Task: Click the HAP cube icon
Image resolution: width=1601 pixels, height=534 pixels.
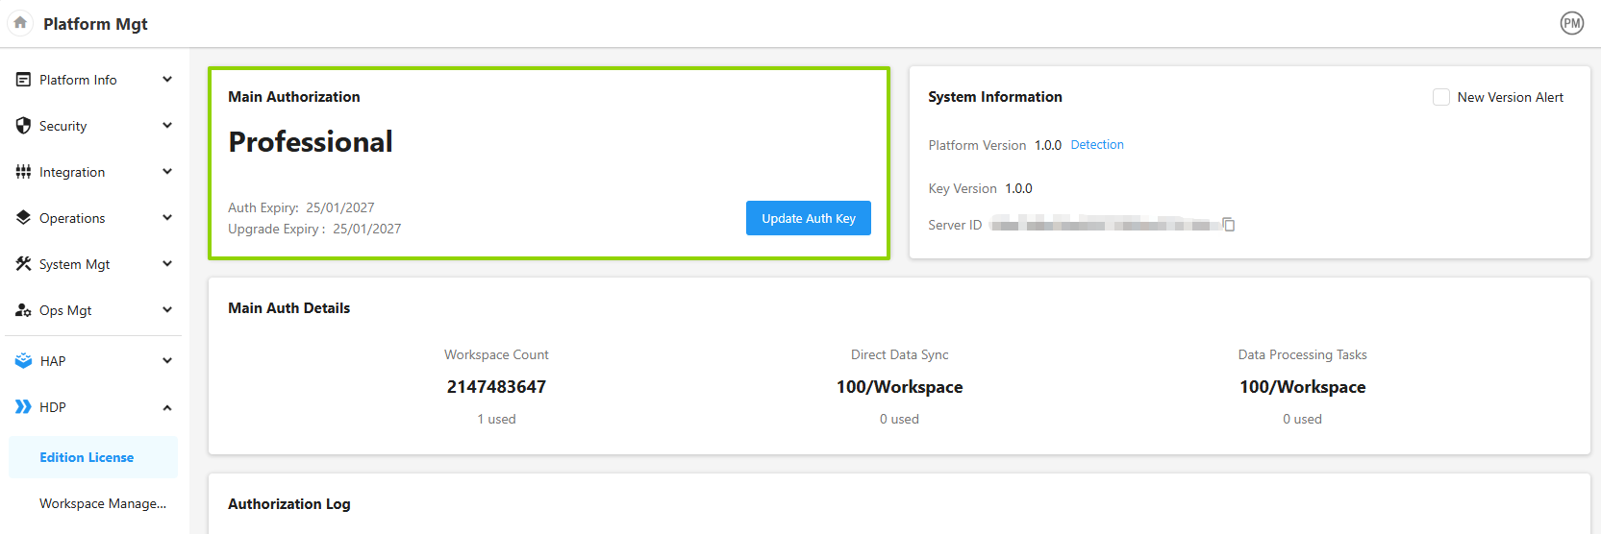Action: [23, 361]
